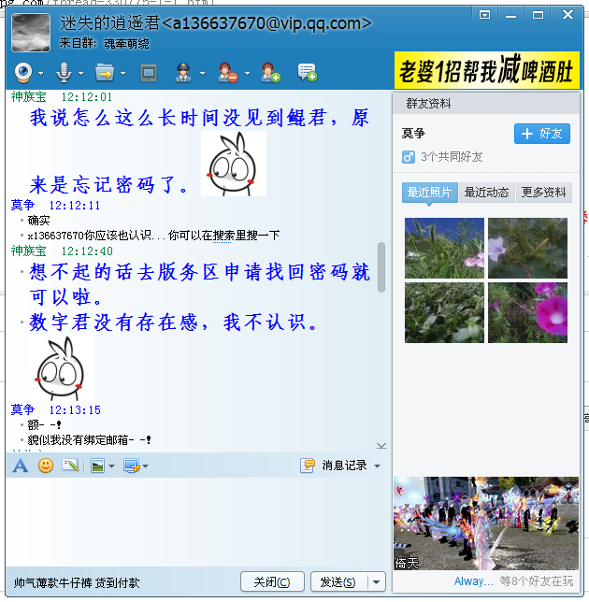Viewport: 589px width, 602px height.
Task: Start a video call with webcam icon
Action: pos(23,73)
